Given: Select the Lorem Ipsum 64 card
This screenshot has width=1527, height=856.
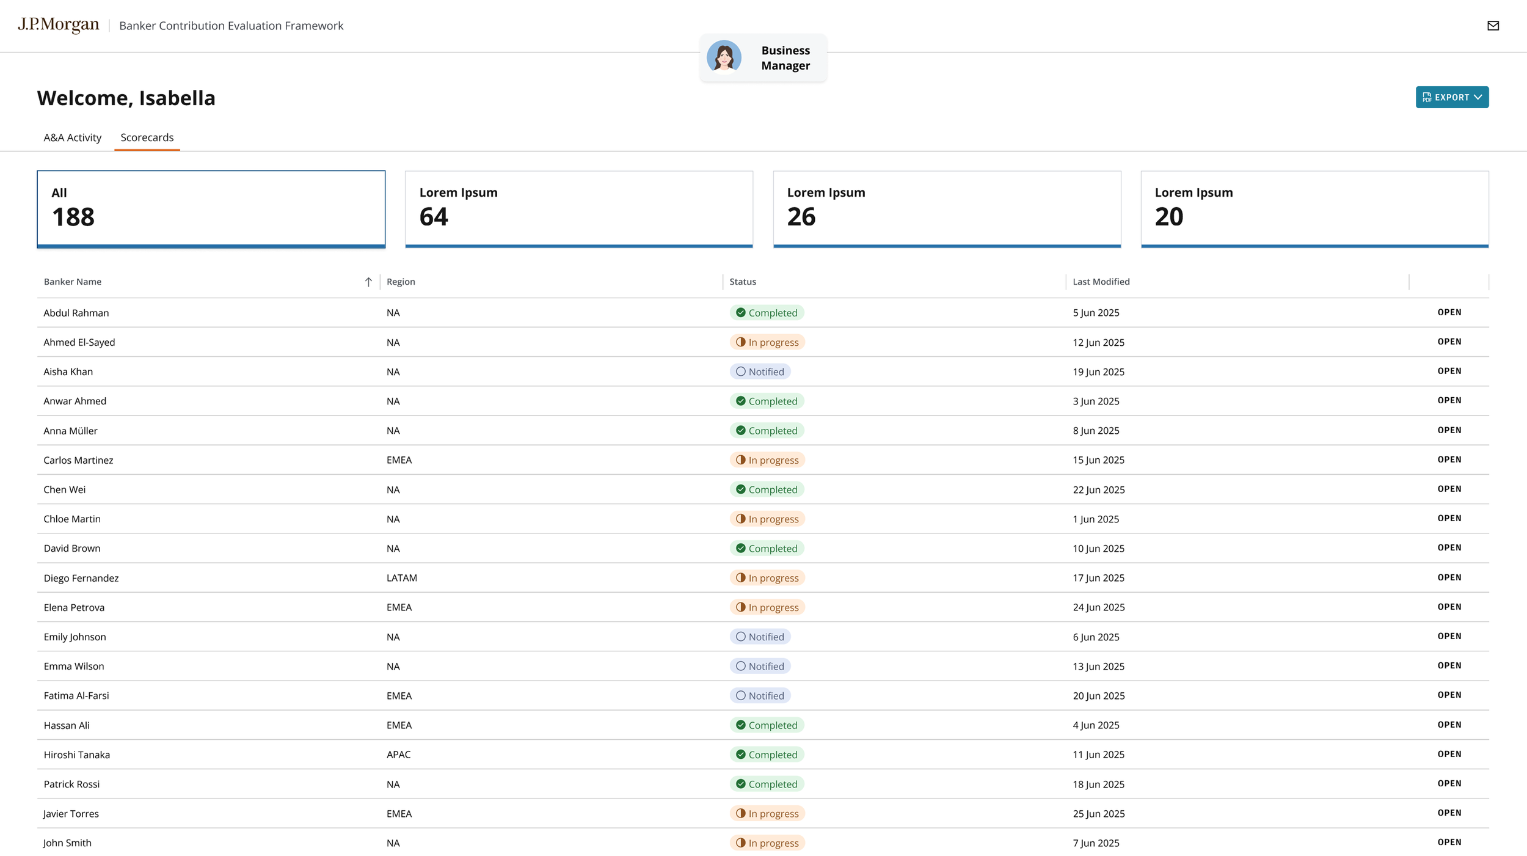Looking at the screenshot, I should (579, 209).
